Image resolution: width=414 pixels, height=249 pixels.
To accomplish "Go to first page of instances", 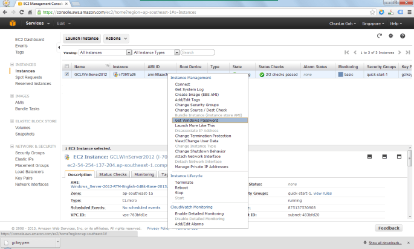I will (x=347, y=52).
